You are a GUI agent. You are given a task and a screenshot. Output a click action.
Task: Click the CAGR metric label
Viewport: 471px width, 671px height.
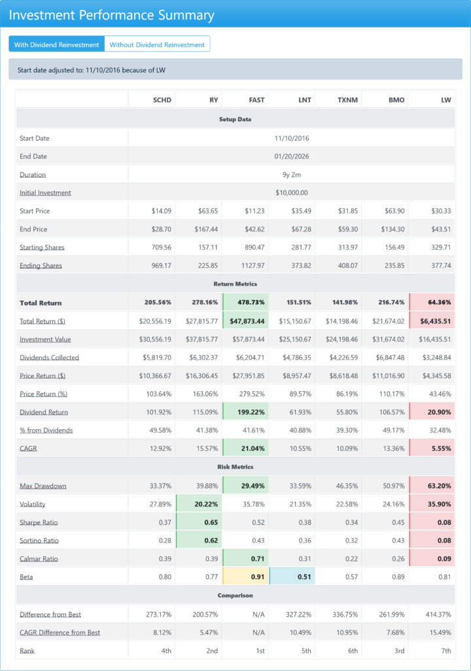tap(28, 449)
